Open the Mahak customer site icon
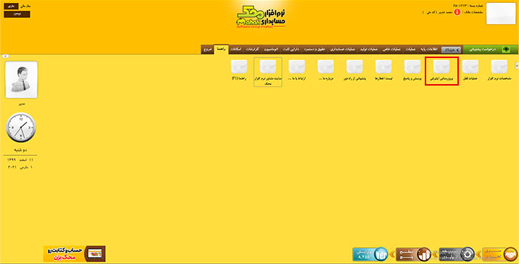519x264 pixels. pyautogui.click(x=267, y=72)
